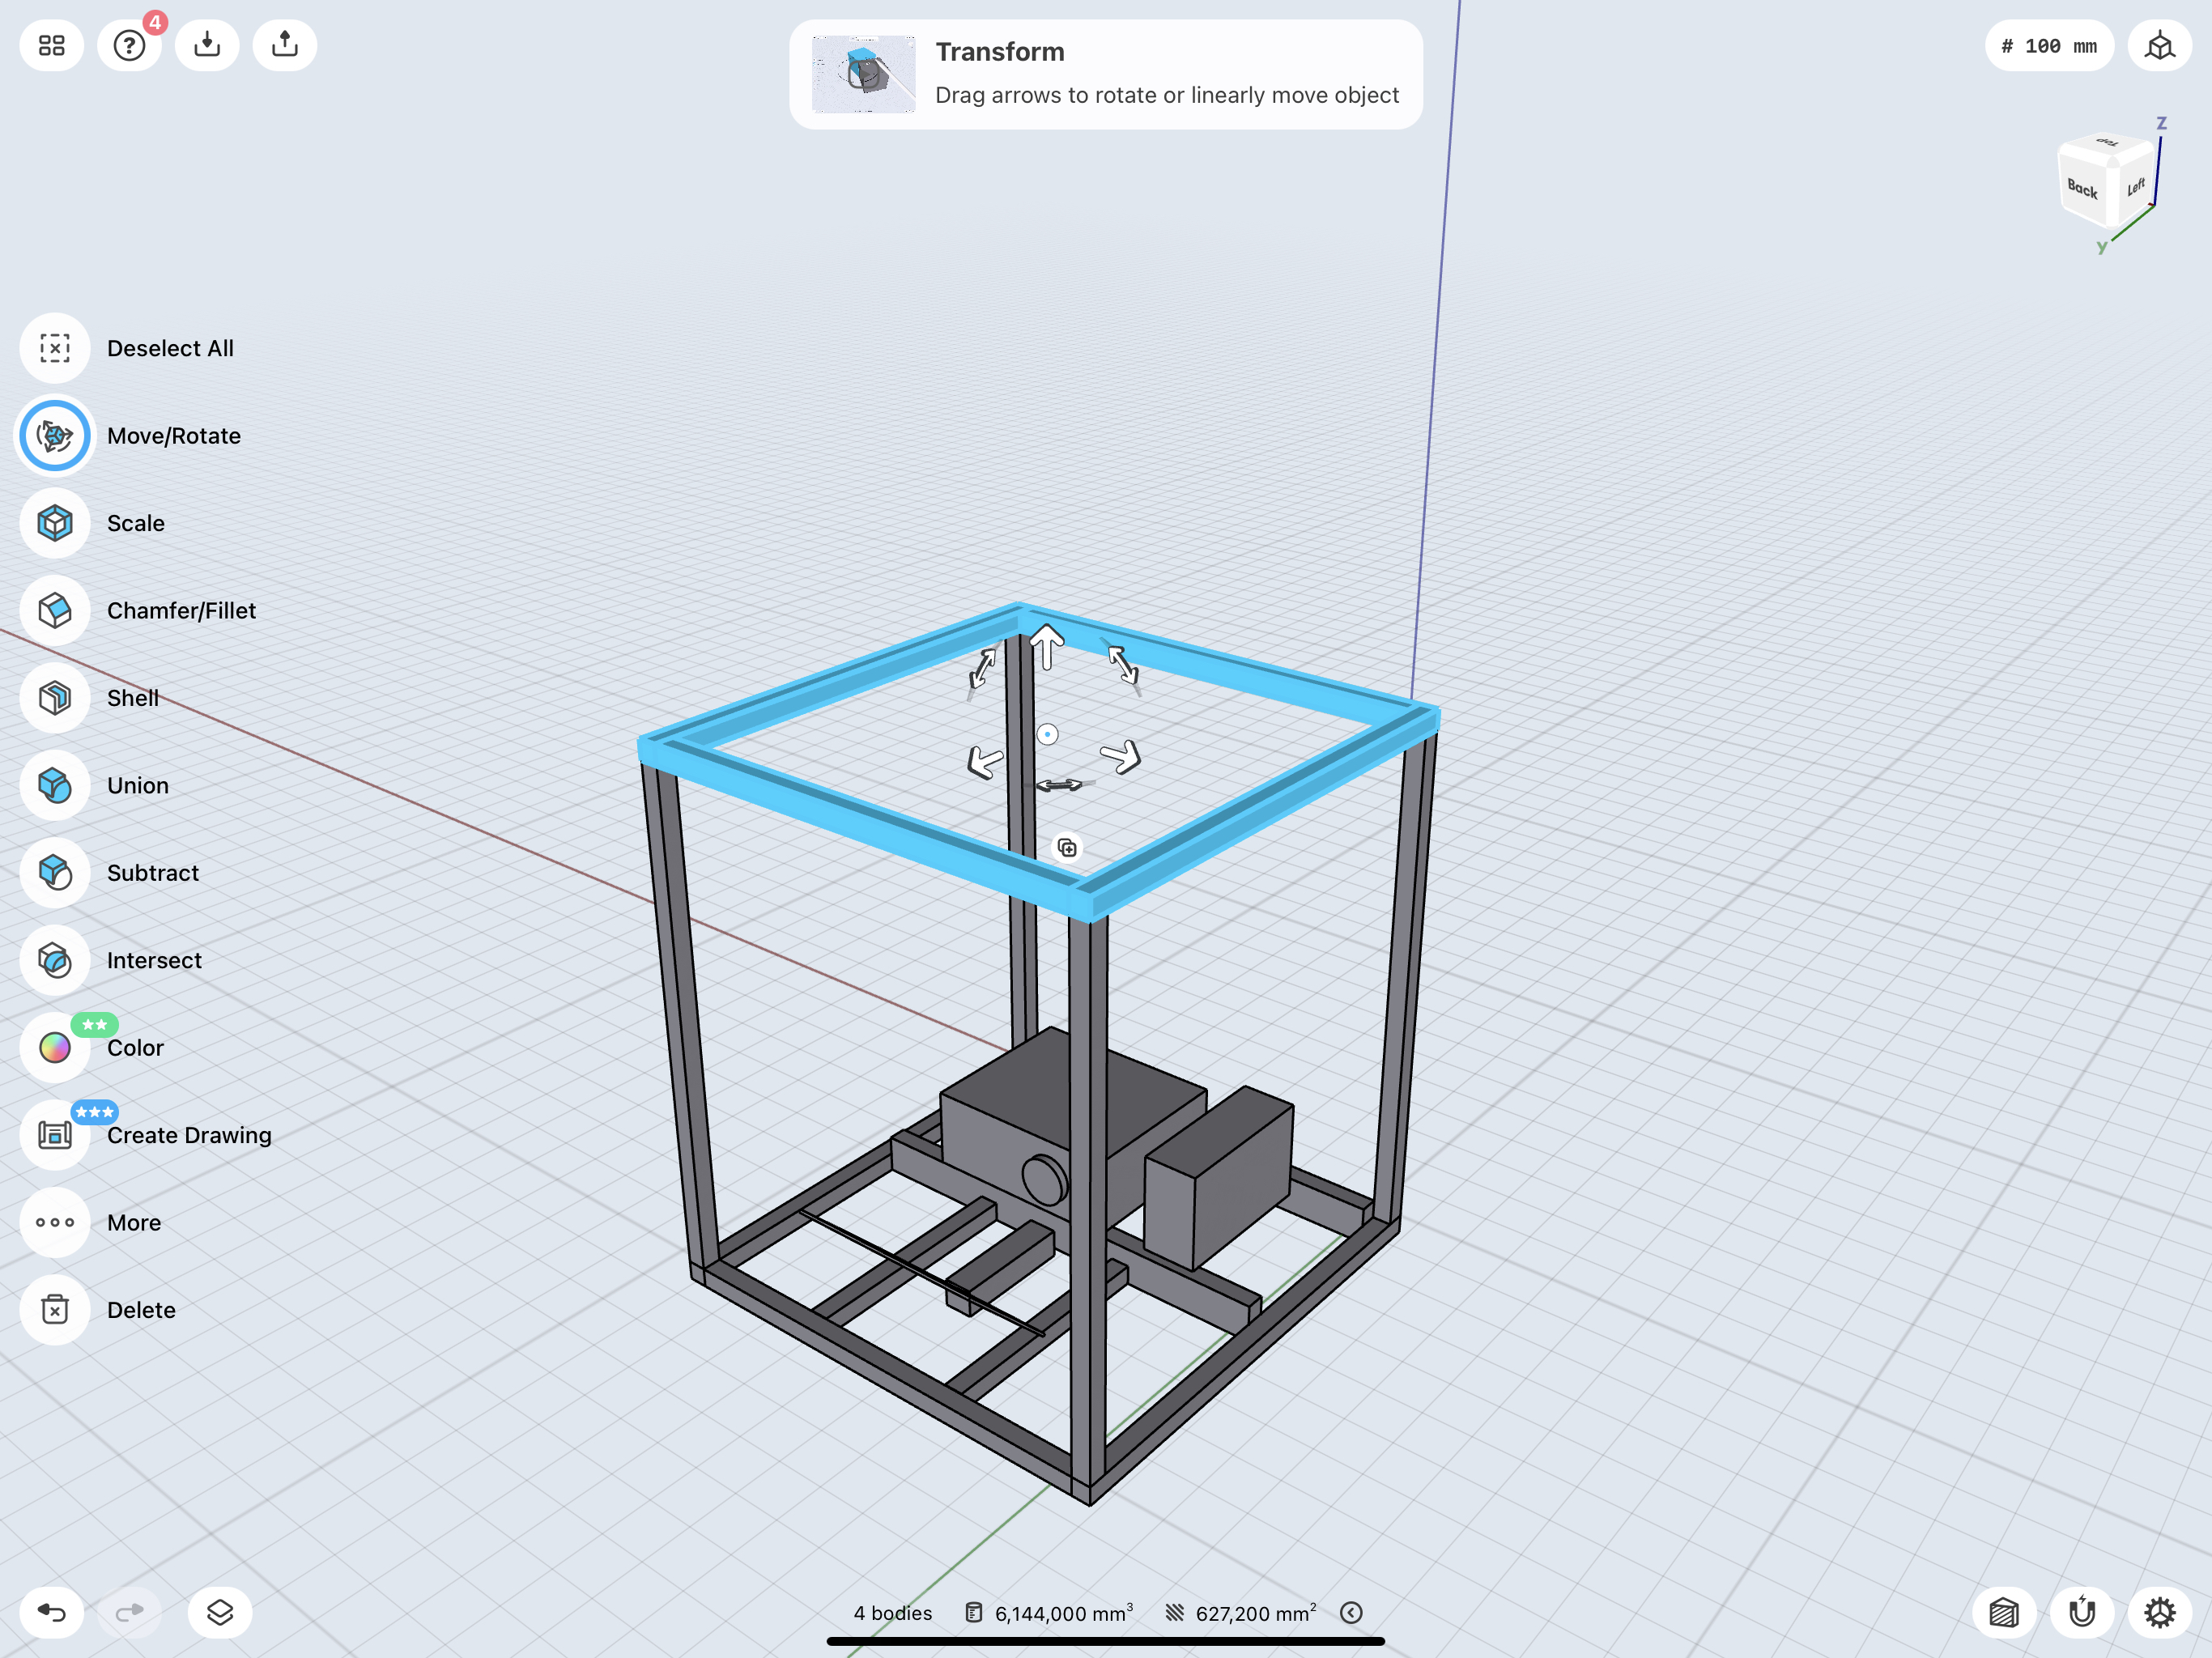Screen dimensions: 2212x1658
Task: Click the surface area 627,200 mm² readout
Action: [x=1241, y=1613]
